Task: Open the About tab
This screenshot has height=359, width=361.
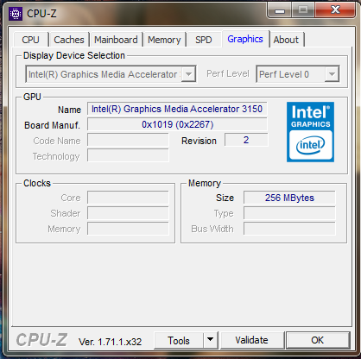Action: pyautogui.click(x=286, y=40)
